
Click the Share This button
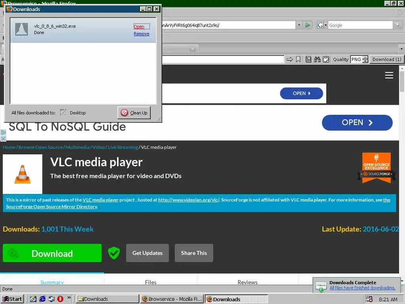tap(194, 253)
